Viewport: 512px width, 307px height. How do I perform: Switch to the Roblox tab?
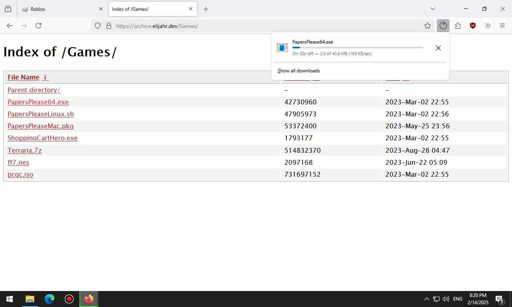pos(62,9)
